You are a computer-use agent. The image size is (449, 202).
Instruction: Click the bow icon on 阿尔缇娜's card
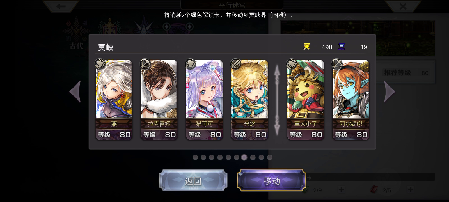(x=337, y=64)
